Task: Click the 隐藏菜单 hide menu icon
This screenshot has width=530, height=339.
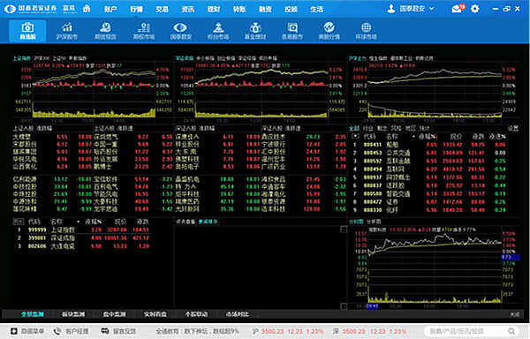Action: (14, 331)
